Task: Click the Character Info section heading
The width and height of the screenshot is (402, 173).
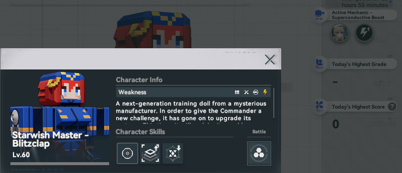Action: coord(139,79)
